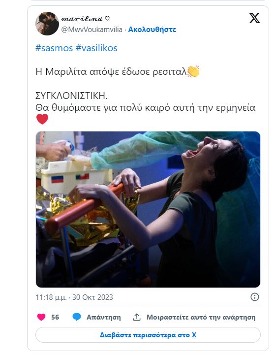This screenshot has width=275, height=355.
Task: Open the 56 likes count
Action: [55, 317]
